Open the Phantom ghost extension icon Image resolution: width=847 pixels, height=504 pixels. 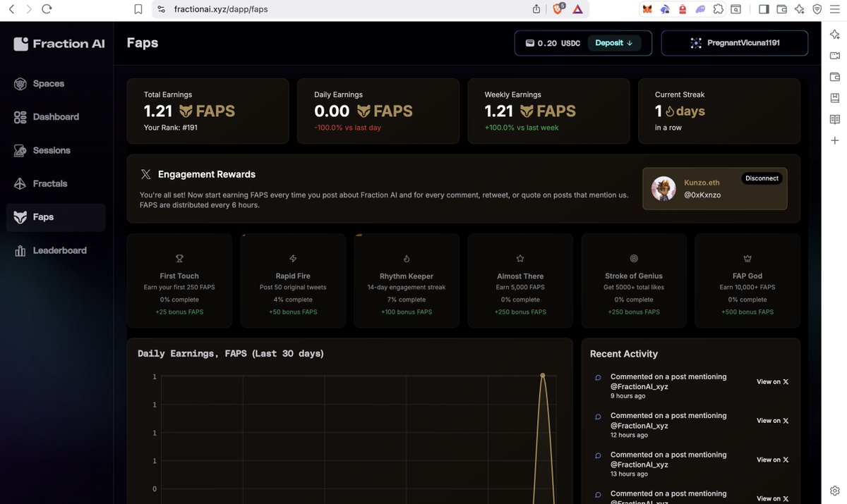coord(700,9)
